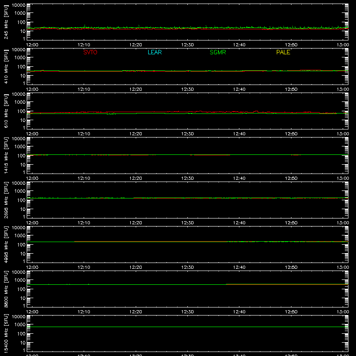Click 13:00 time label below 245 MHz plot
This screenshot has width=356, height=356.
[343, 45]
